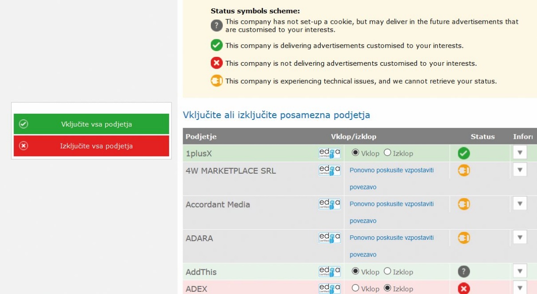537x294 pixels.
Task: Select Vklop radio for ADEX
Action: click(355, 288)
